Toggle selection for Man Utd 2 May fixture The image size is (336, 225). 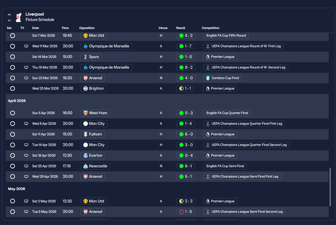coord(12,201)
